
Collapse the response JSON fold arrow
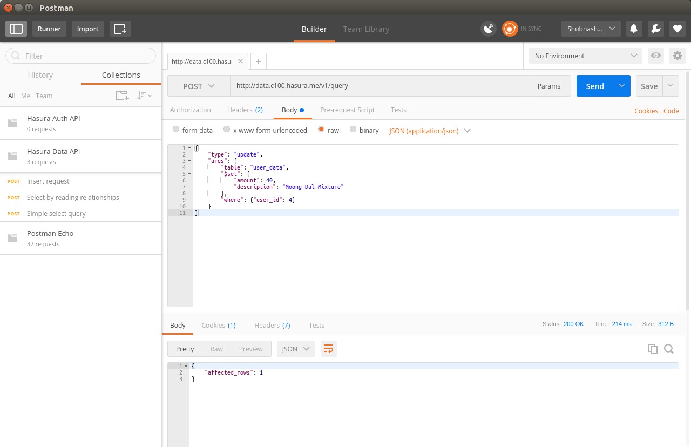pos(186,366)
